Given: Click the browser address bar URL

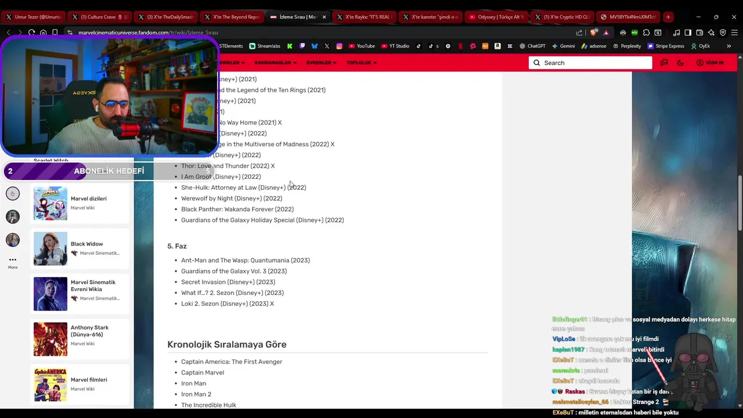Looking at the screenshot, I should click(148, 33).
